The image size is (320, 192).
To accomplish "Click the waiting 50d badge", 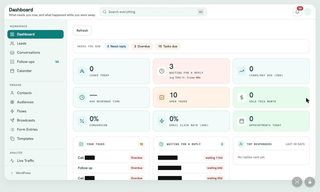I will [x=214, y=178].
